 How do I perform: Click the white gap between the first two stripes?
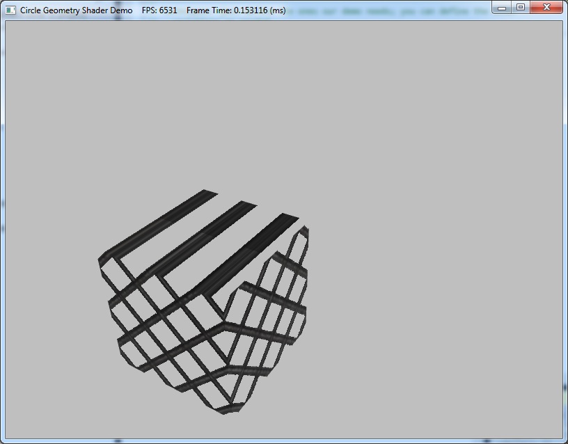184,223
